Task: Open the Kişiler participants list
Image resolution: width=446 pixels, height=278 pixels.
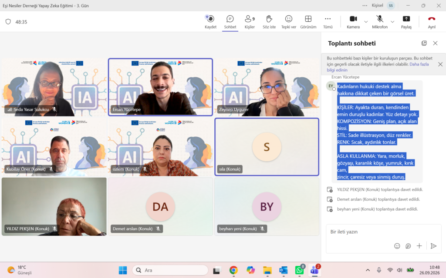Action: [250, 22]
